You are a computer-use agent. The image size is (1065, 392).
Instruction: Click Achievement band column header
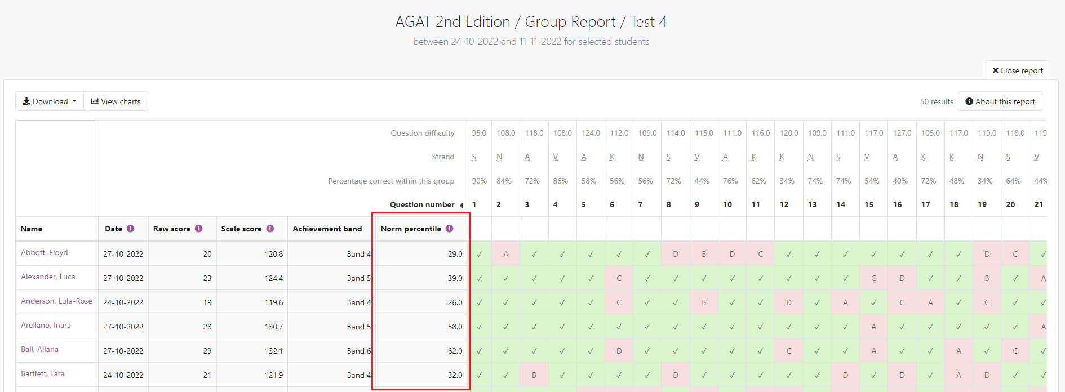pos(327,229)
